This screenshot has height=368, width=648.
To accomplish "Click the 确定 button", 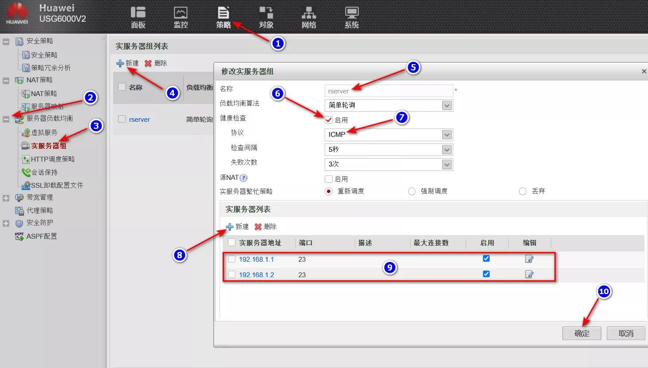I will coord(581,333).
